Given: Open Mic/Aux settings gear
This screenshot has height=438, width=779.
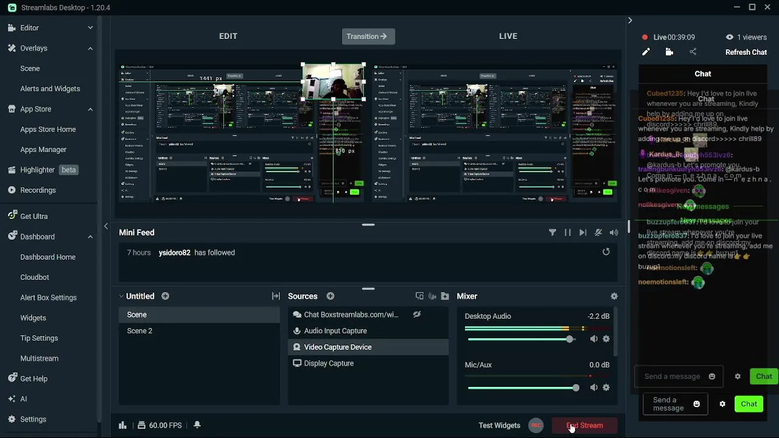Looking at the screenshot, I should coord(606,388).
